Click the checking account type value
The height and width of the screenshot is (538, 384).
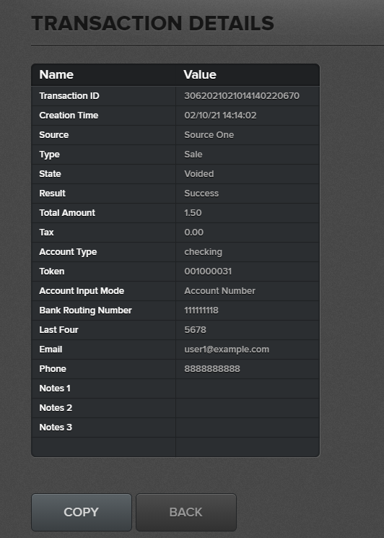[x=203, y=252]
